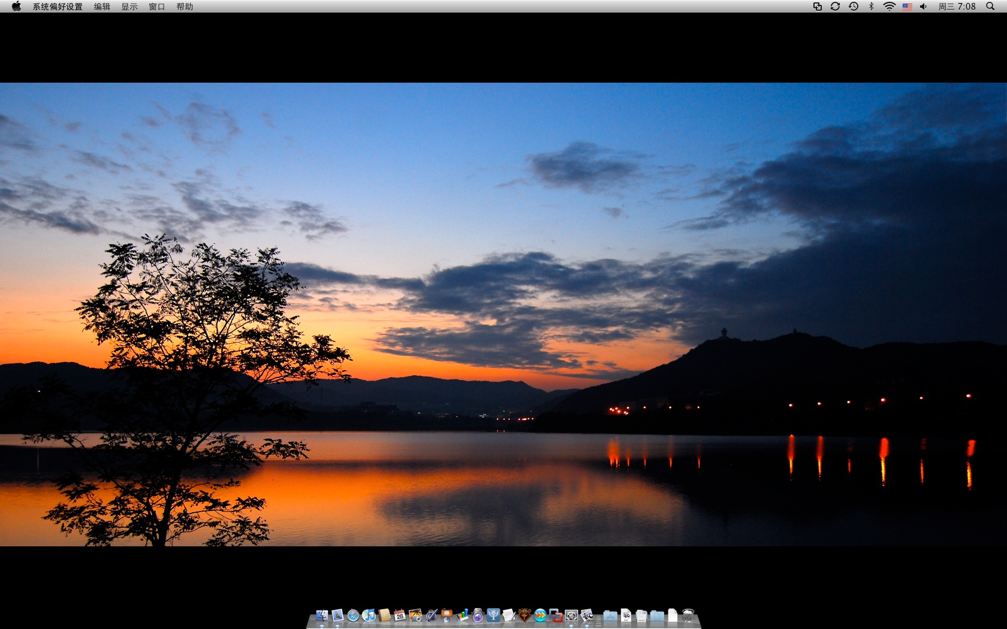Screen dimensions: 1007x629
Task: Open paper-and-pen document app in dock
Action: (x=509, y=615)
